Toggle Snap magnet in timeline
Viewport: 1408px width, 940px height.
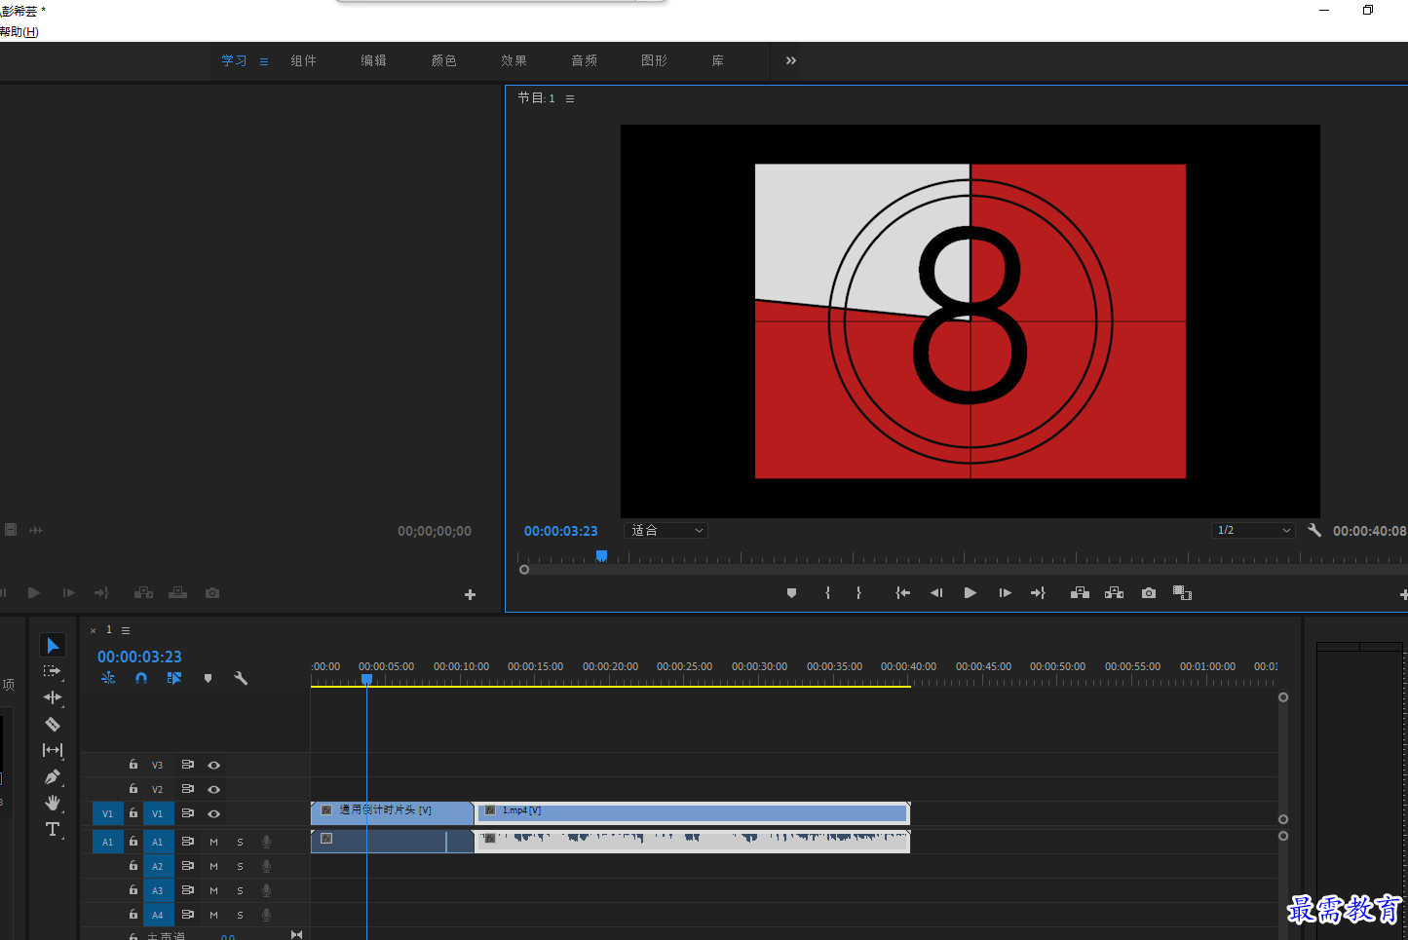pos(141,678)
